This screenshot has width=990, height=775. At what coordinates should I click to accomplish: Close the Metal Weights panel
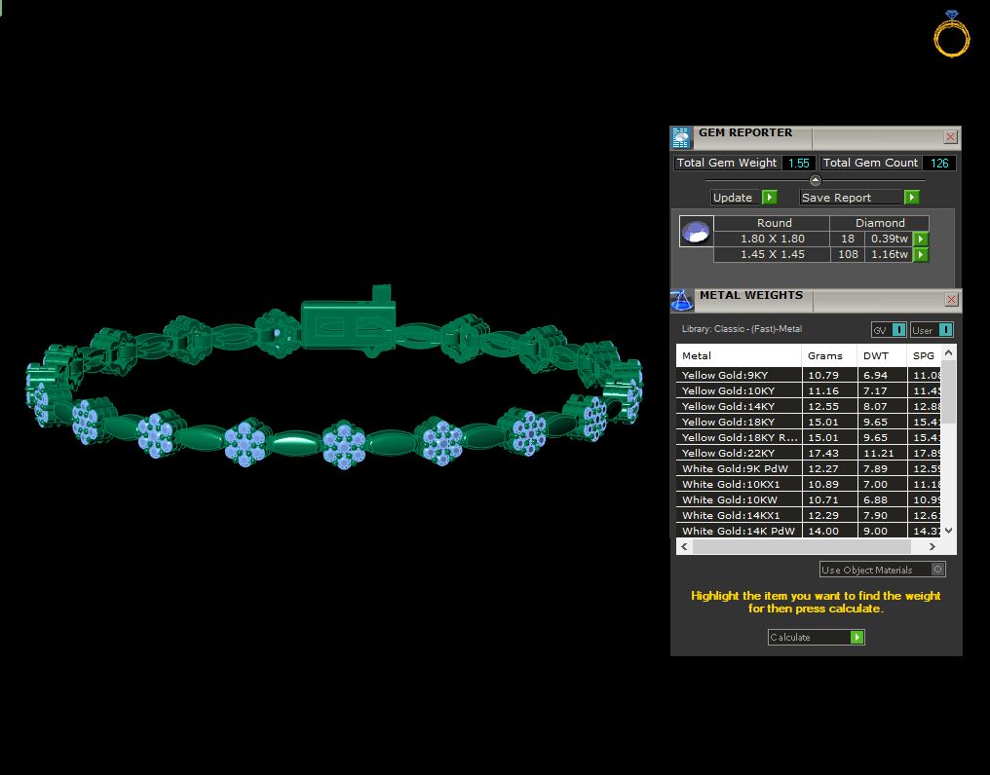coord(951,299)
